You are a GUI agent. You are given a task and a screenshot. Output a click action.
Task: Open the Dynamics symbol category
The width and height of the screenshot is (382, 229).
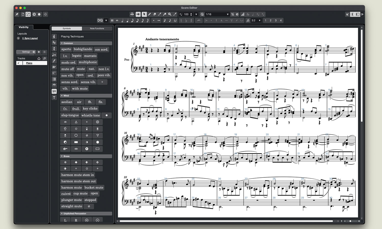point(54,61)
